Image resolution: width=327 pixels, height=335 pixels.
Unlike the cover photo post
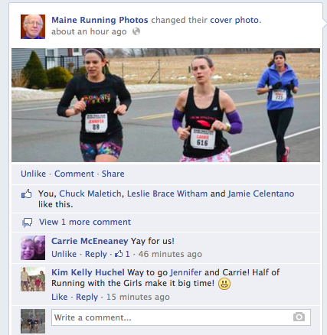point(34,174)
